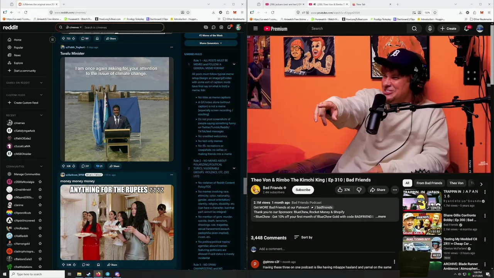Give award on money money money post
Screen dimensions: 494x278
[x=98, y=265]
